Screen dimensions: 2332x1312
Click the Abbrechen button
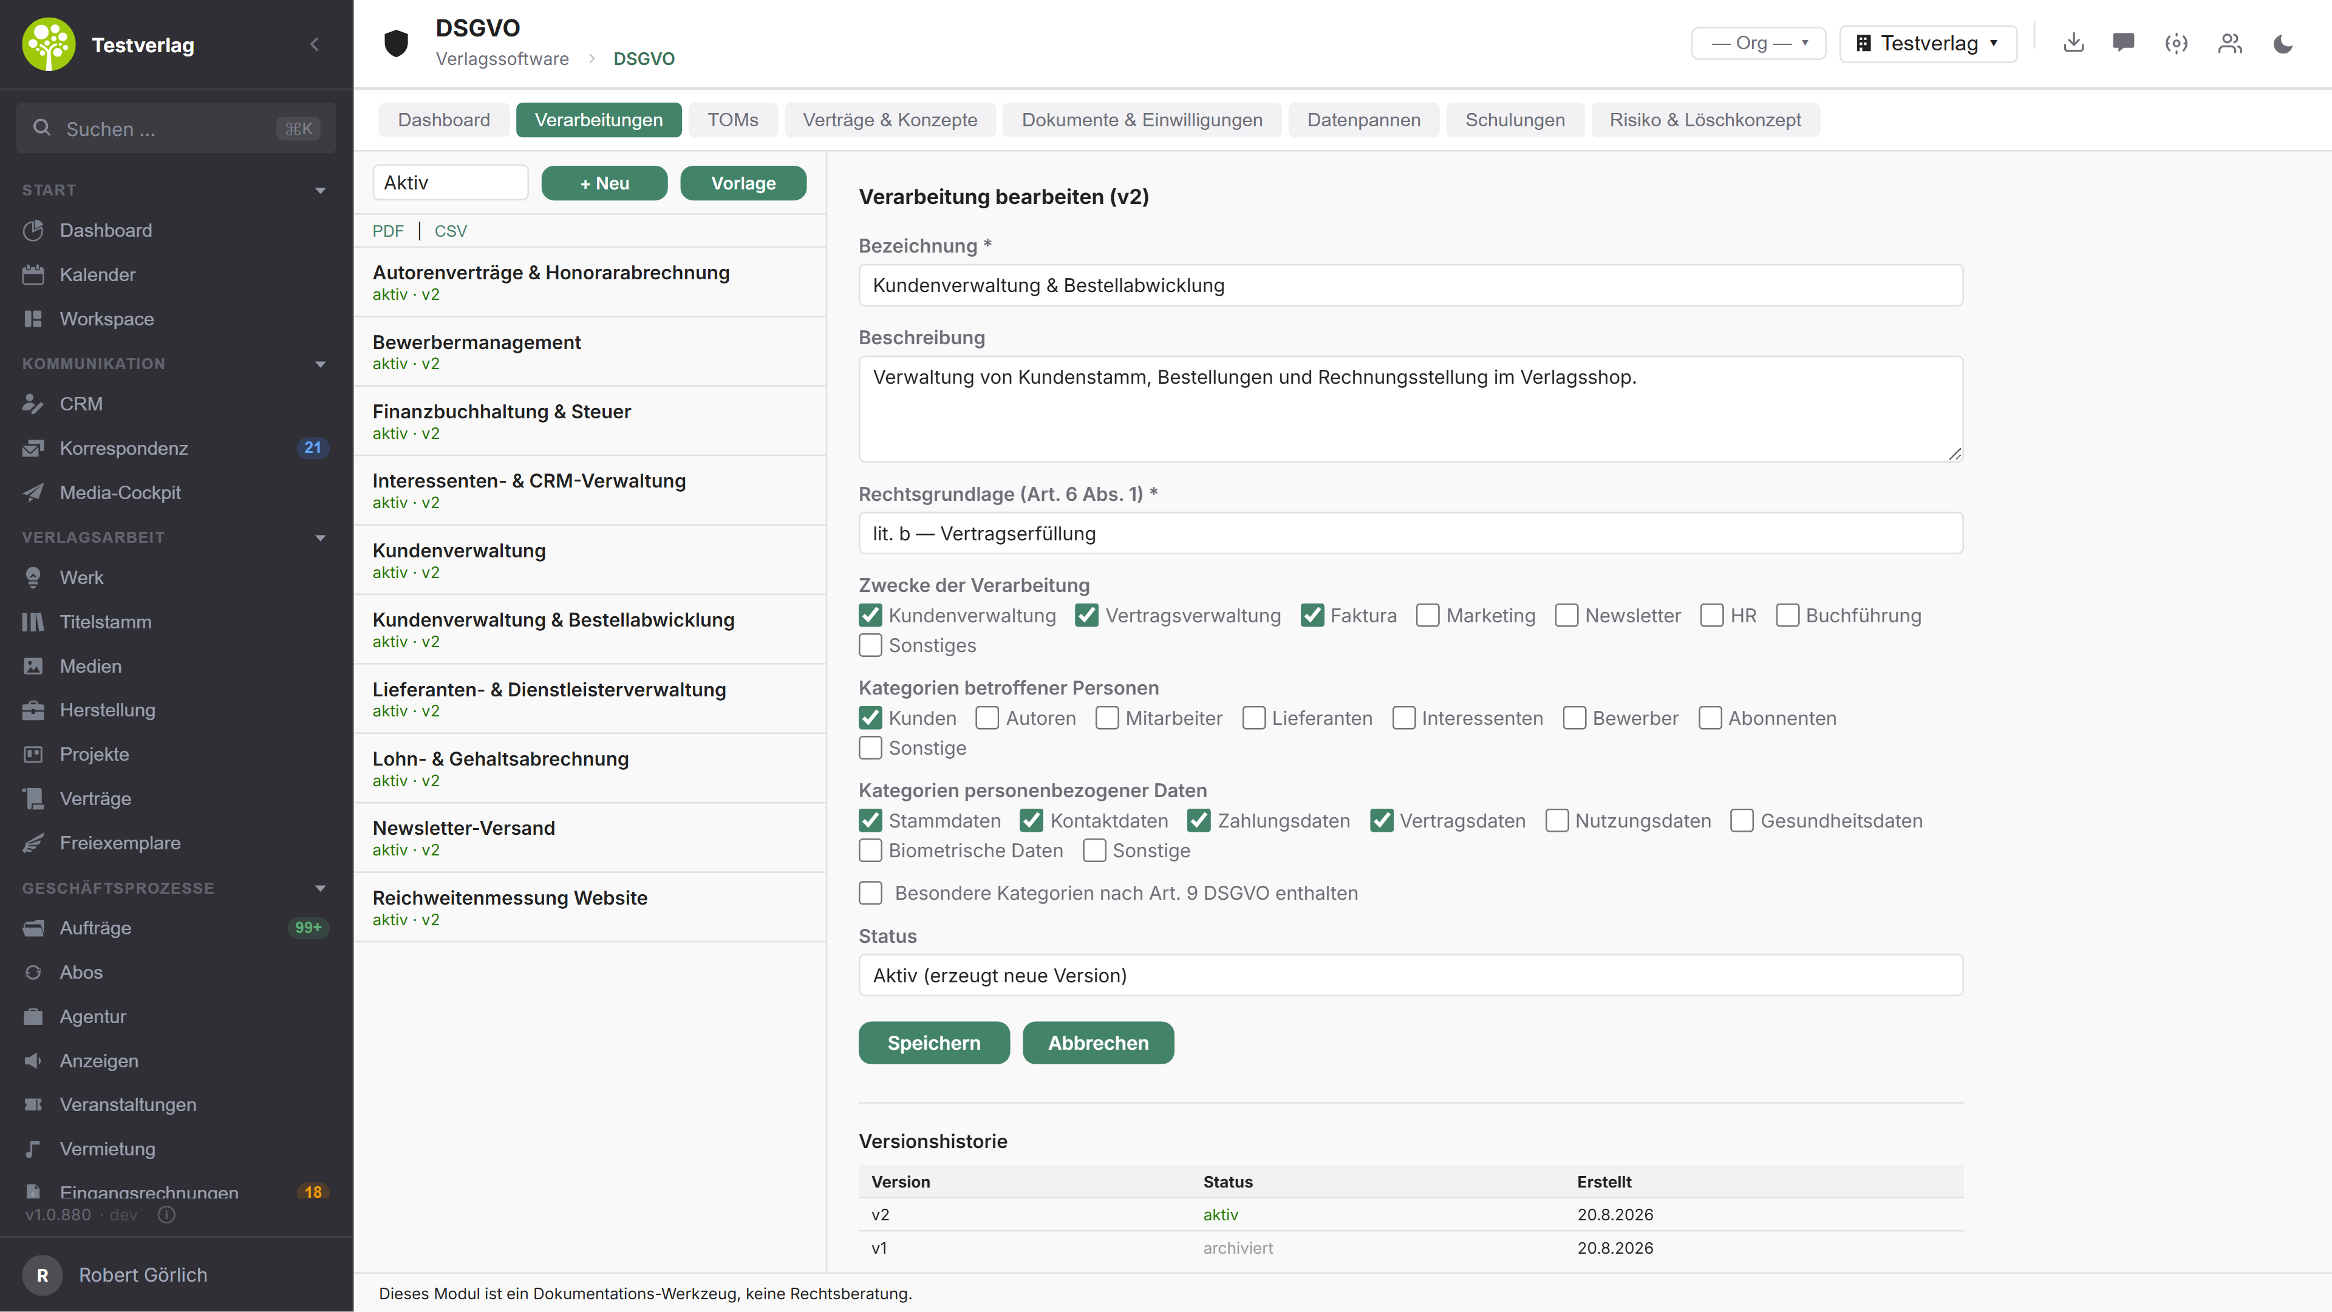coord(1098,1043)
